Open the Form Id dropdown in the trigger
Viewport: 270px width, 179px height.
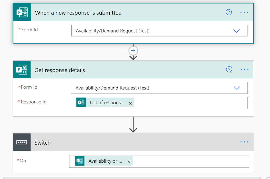point(237,31)
